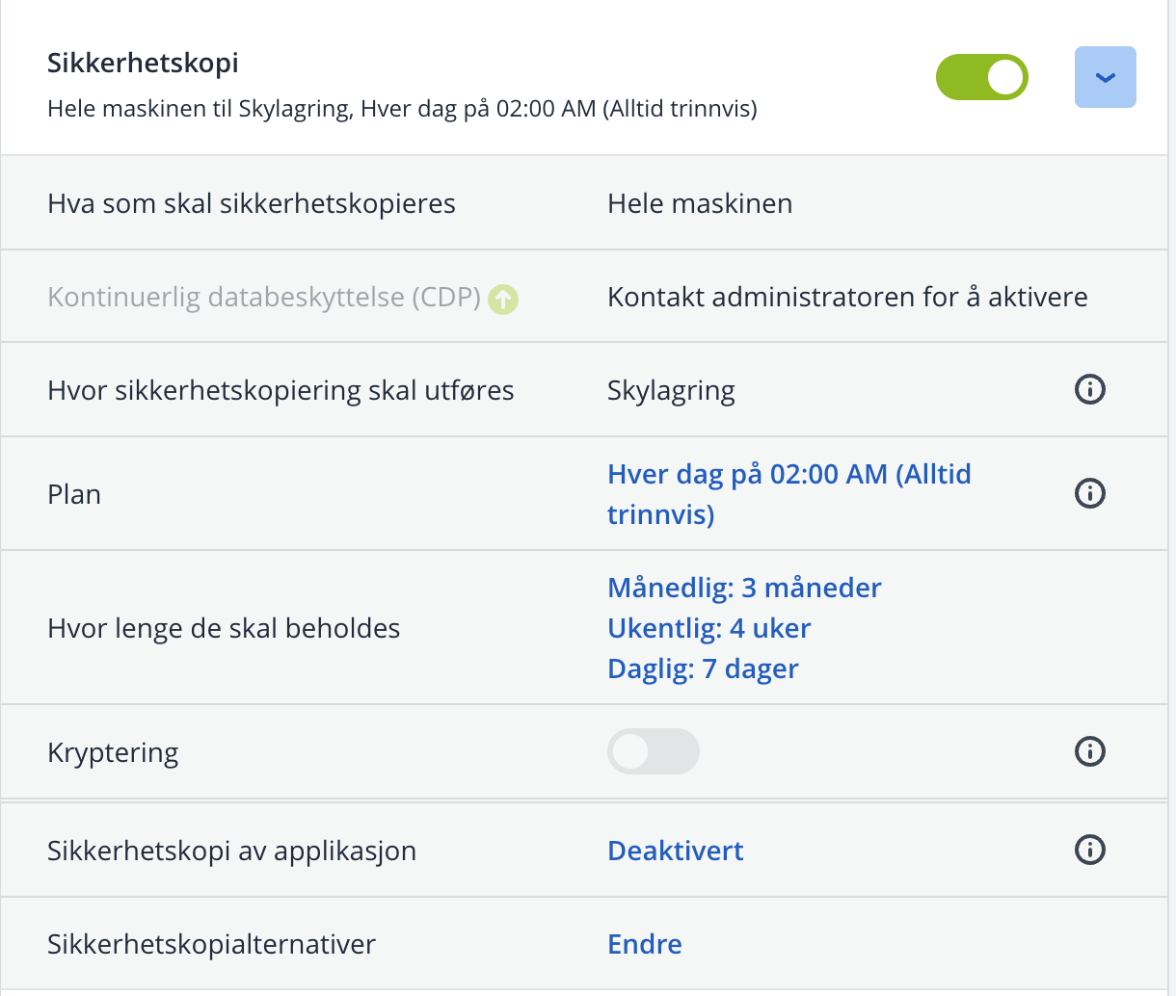Click the CDP upgrade arrow icon

pyautogui.click(x=503, y=300)
